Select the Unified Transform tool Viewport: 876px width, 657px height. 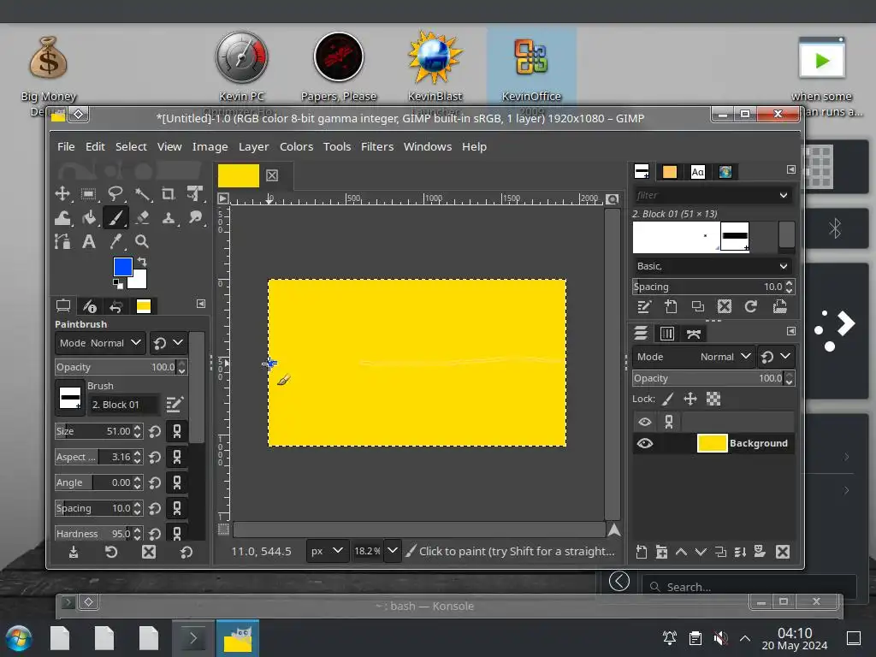pos(195,194)
